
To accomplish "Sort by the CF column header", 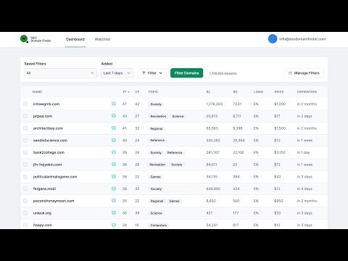I will point(137,92).
